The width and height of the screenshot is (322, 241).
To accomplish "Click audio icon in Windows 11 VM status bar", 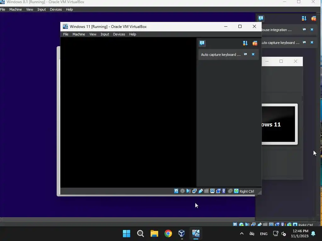I will (189, 191).
